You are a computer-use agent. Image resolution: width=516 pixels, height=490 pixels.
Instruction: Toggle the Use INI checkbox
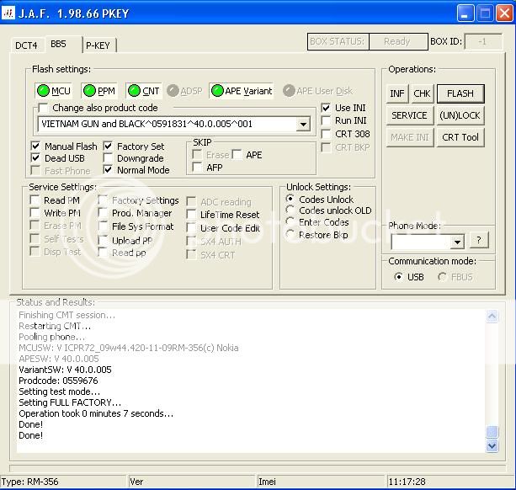[327, 108]
